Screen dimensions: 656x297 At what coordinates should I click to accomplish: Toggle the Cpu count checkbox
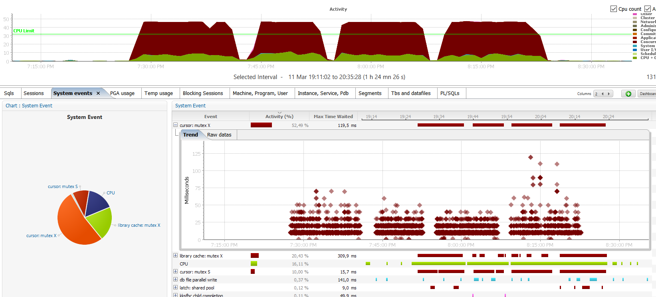tap(614, 9)
